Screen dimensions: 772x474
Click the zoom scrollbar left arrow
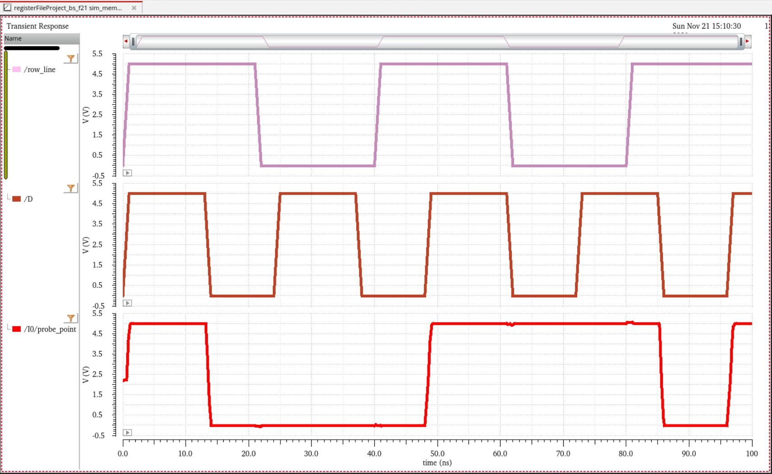coord(126,41)
